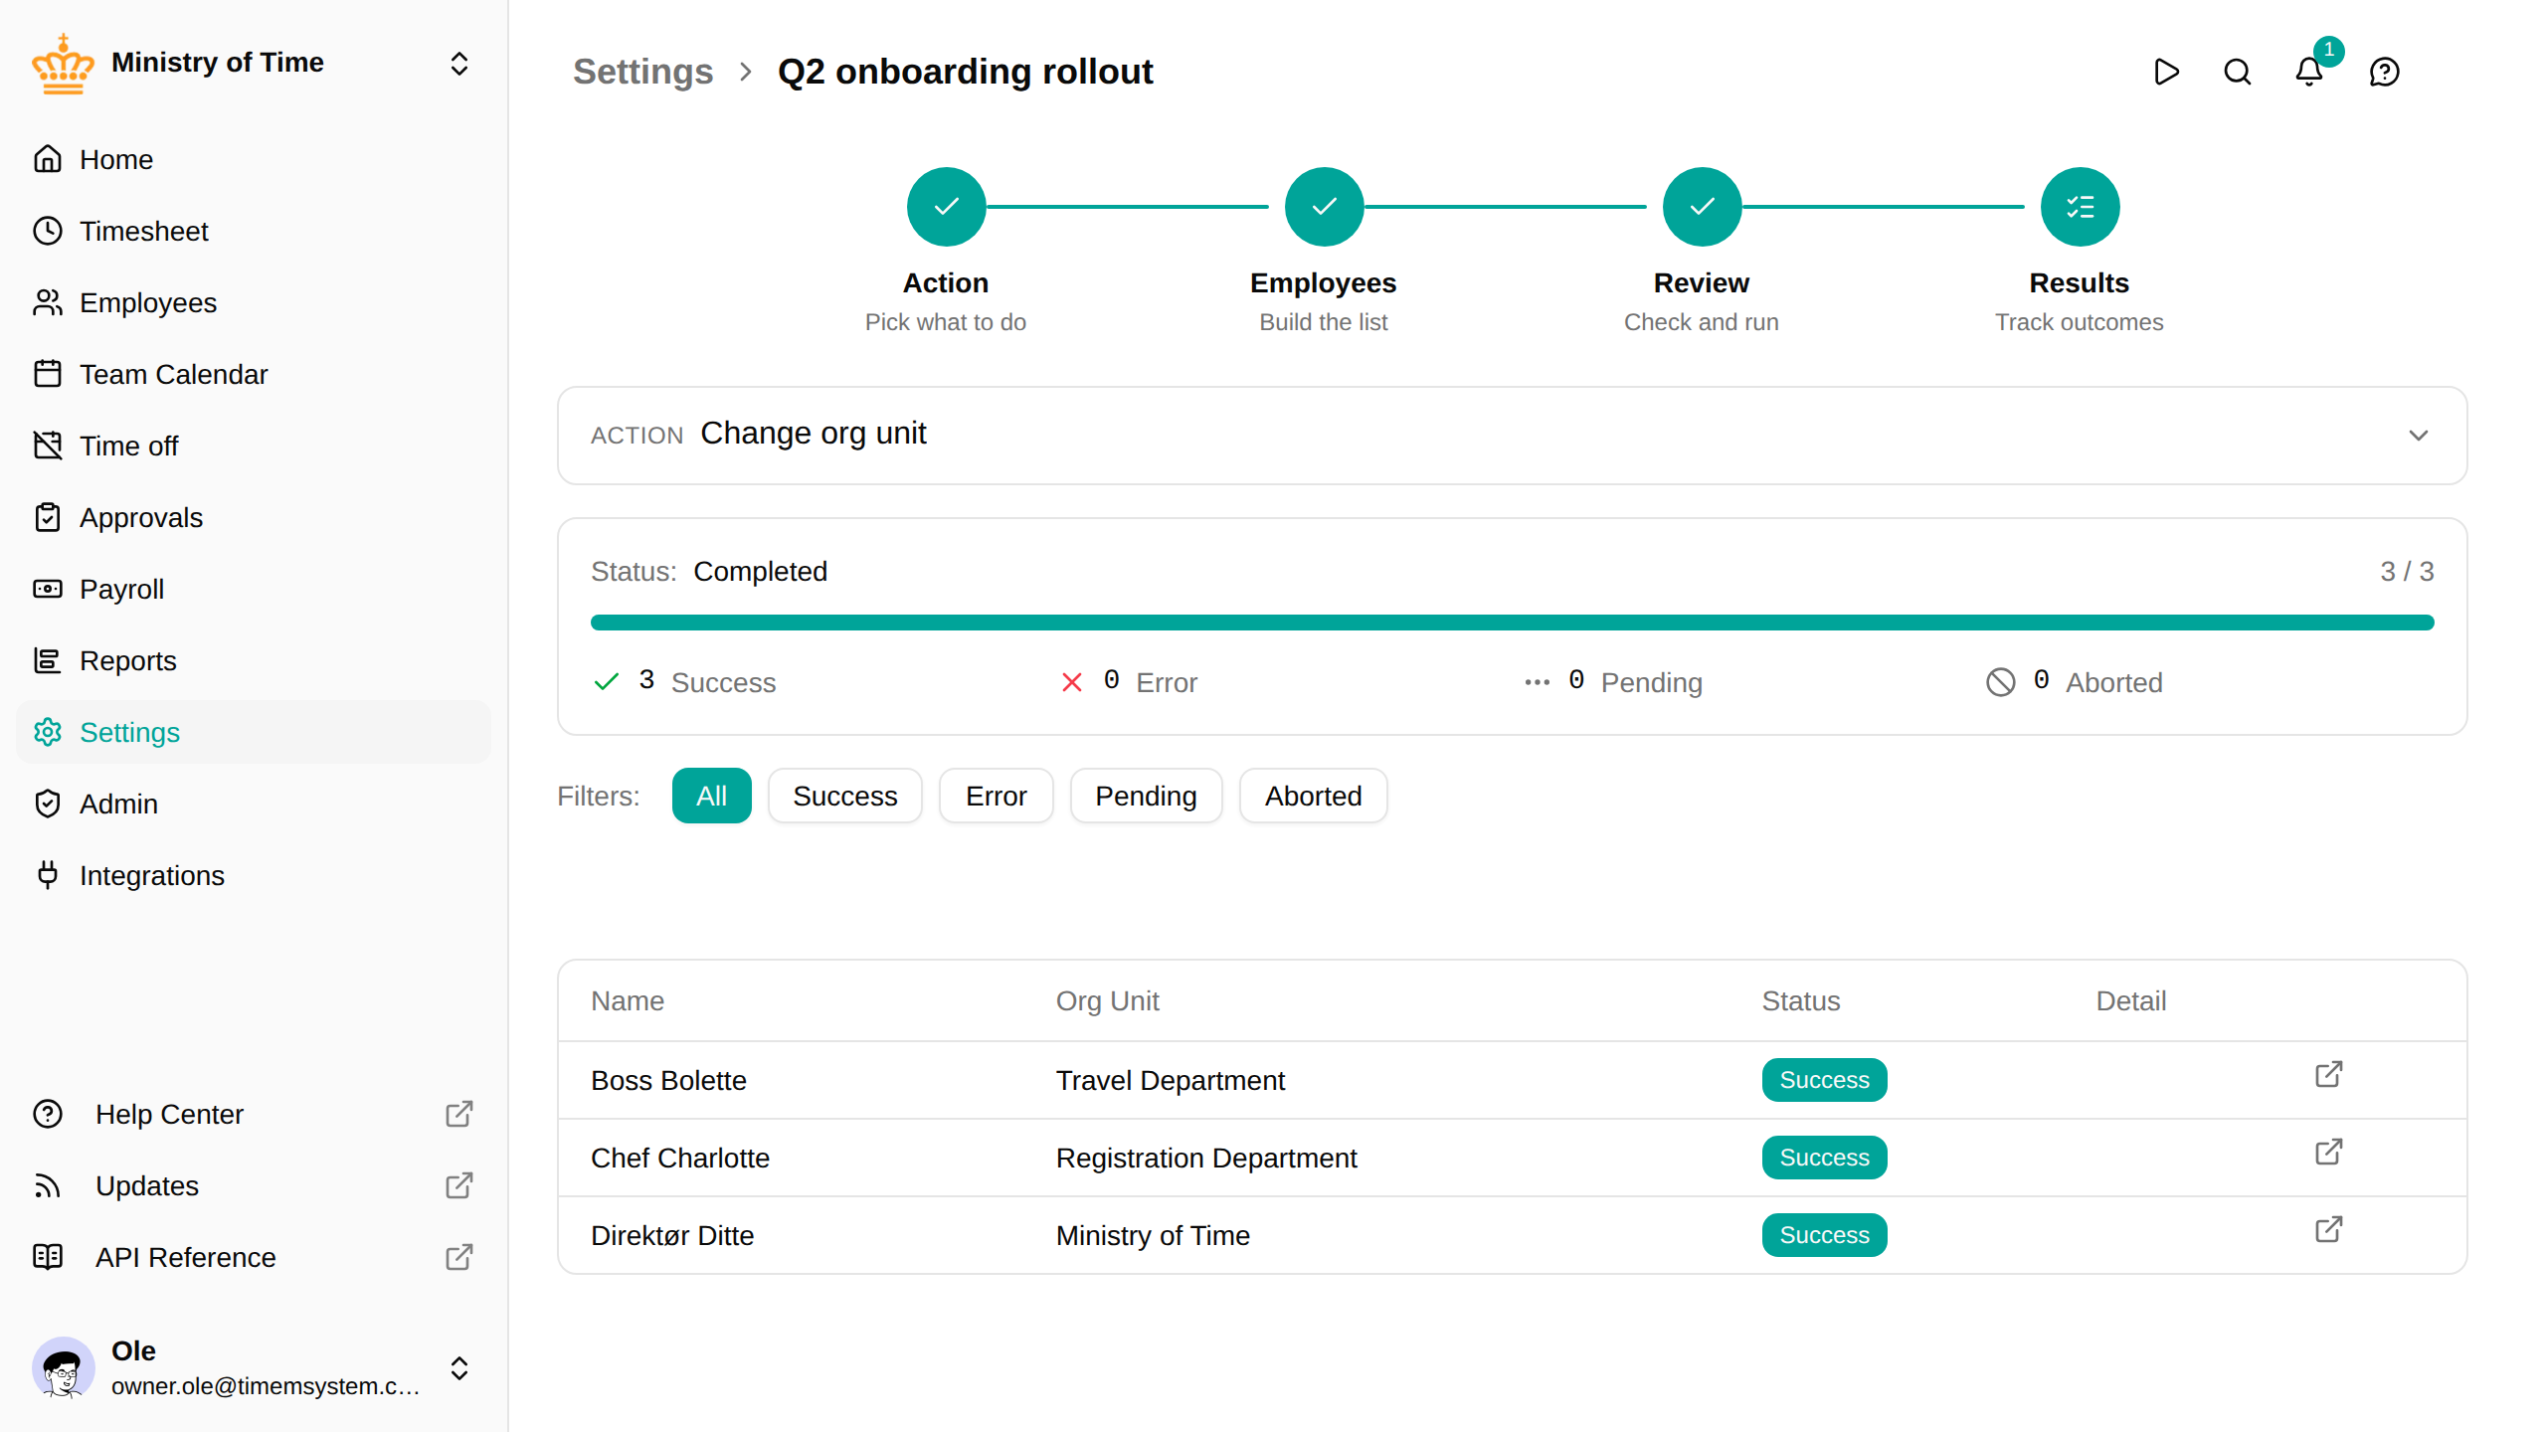
Task: Open Reports in sidebar
Action: pos(254,660)
